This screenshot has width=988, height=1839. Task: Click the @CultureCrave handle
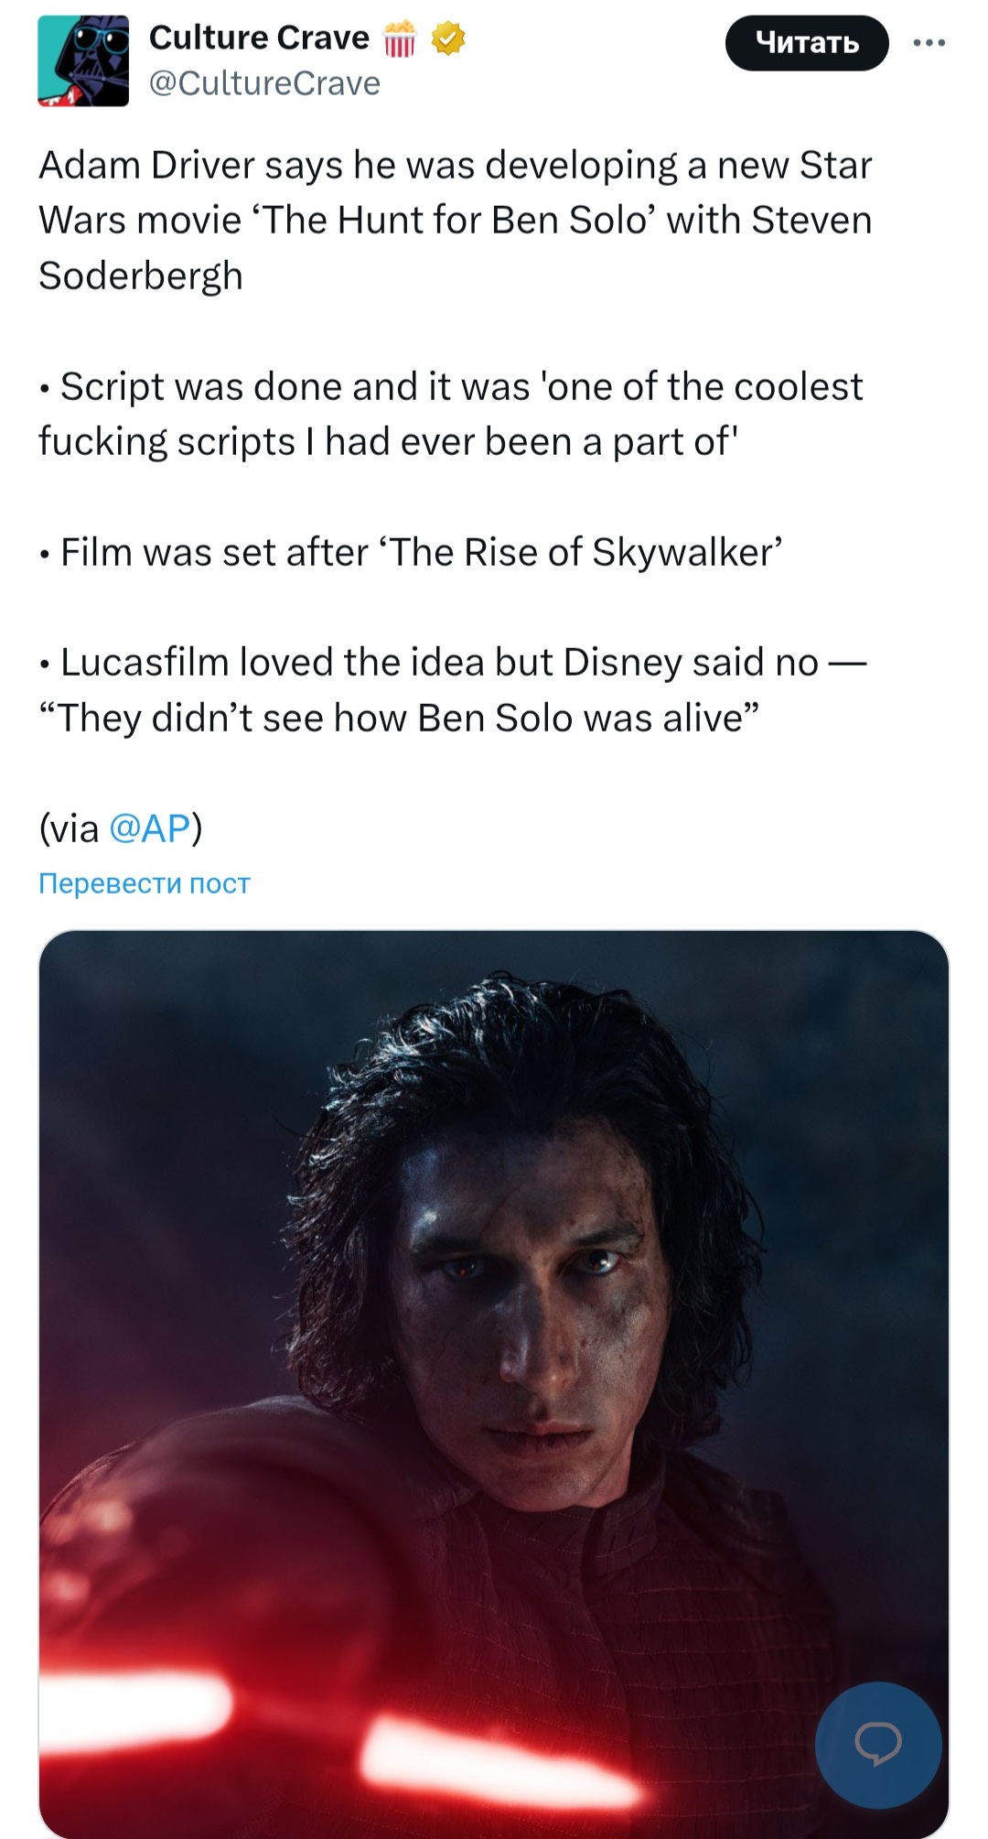[x=264, y=83]
